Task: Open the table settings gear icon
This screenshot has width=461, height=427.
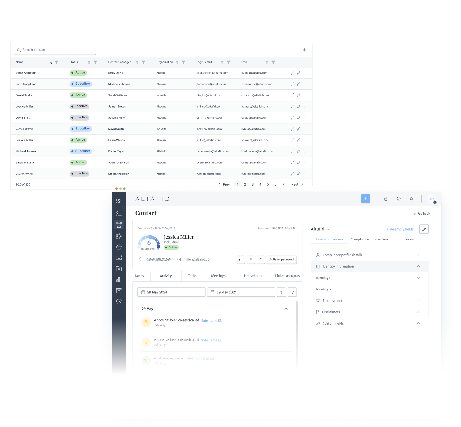Action: tap(304, 50)
